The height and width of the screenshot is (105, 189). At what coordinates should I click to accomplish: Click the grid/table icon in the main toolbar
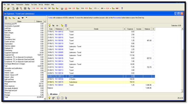tap(25, 8)
